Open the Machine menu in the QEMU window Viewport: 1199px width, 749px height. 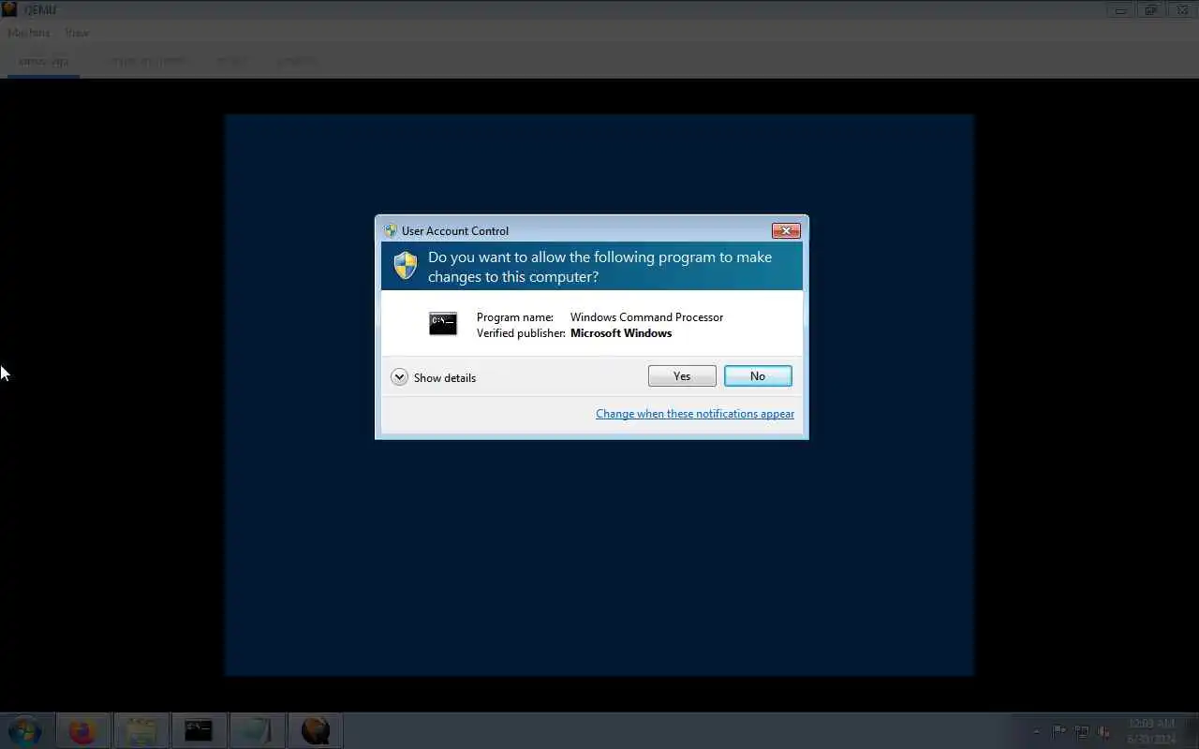(28, 33)
